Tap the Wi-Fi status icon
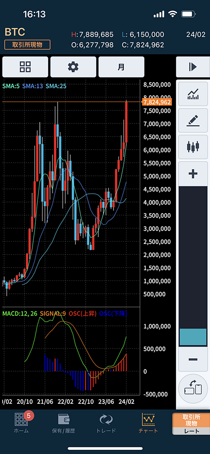The width and height of the screenshot is (210, 454). [172, 14]
